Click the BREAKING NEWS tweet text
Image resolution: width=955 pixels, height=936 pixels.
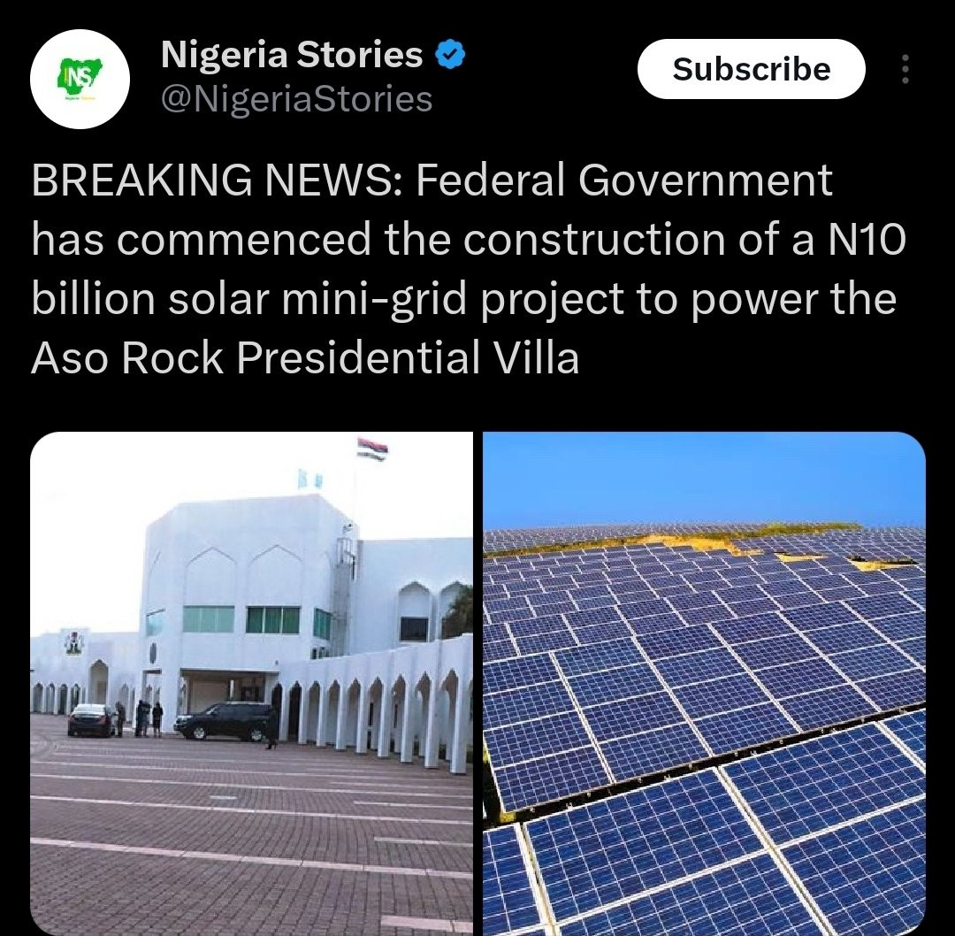pos(468,269)
